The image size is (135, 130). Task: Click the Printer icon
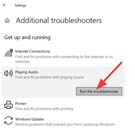(9, 105)
